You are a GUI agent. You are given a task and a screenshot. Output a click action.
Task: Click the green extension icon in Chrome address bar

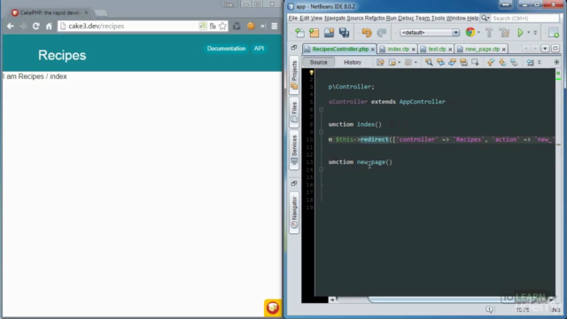(203, 26)
